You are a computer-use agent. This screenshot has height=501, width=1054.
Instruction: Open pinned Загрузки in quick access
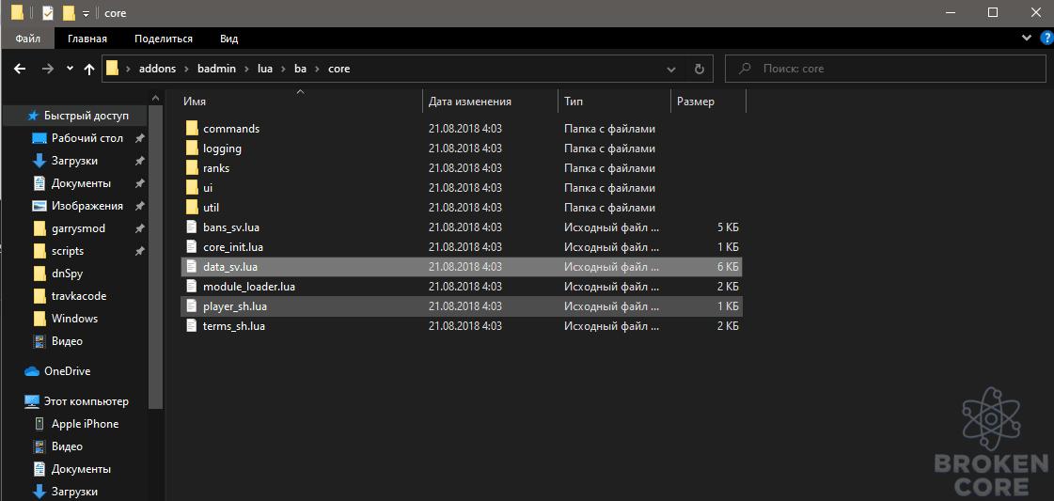[x=65, y=161]
